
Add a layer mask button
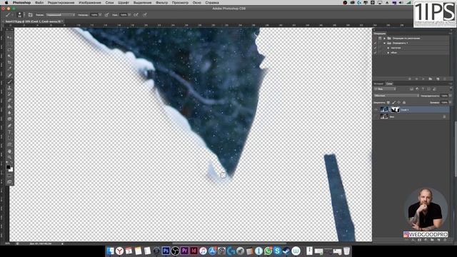pos(419,240)
